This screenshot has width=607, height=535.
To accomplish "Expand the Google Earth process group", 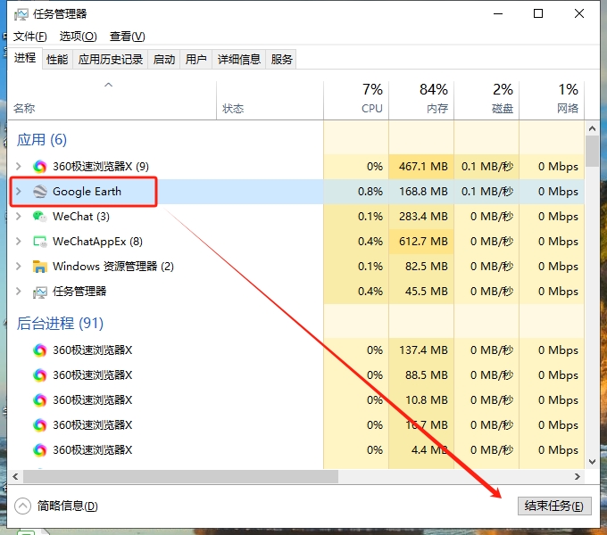I will click(x=18, y=192).
